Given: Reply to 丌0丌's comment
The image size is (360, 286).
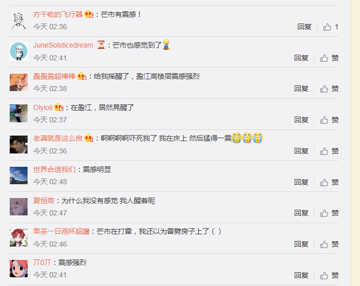Looking at the screenshot, I should 301,275.
